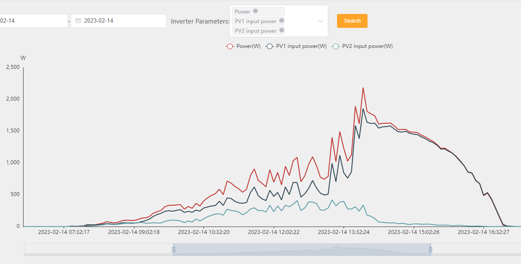Click the orange Search button

click(x=352, y=21)
